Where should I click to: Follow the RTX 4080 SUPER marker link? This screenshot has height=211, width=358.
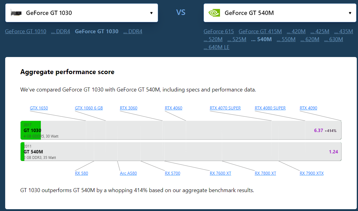270,108
